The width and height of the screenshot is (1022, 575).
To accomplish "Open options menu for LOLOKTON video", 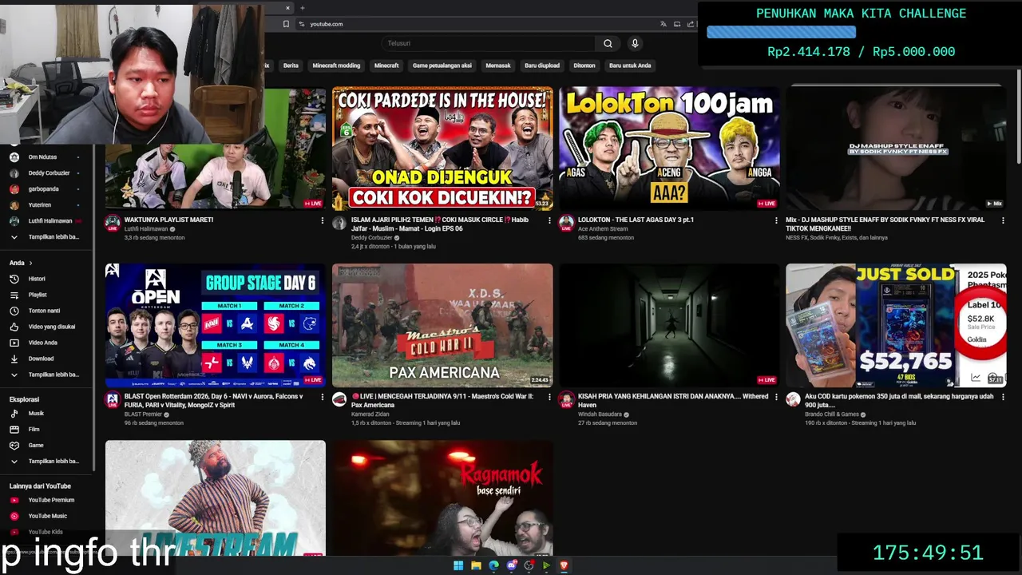I will pos(776,220).
